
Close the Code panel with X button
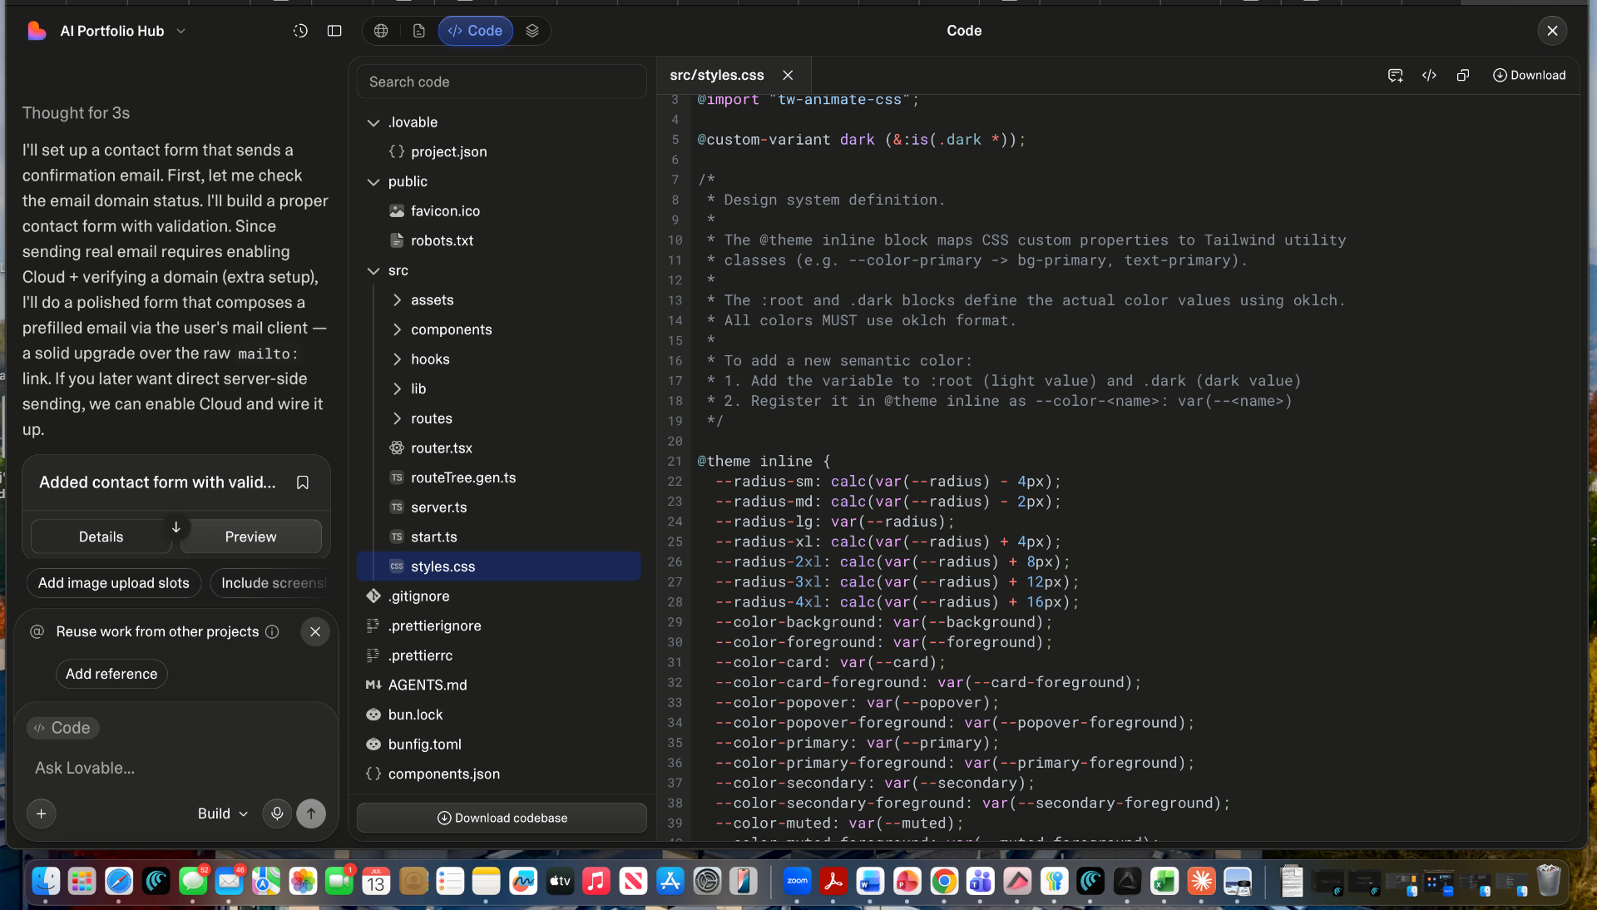coord(1552,31)
